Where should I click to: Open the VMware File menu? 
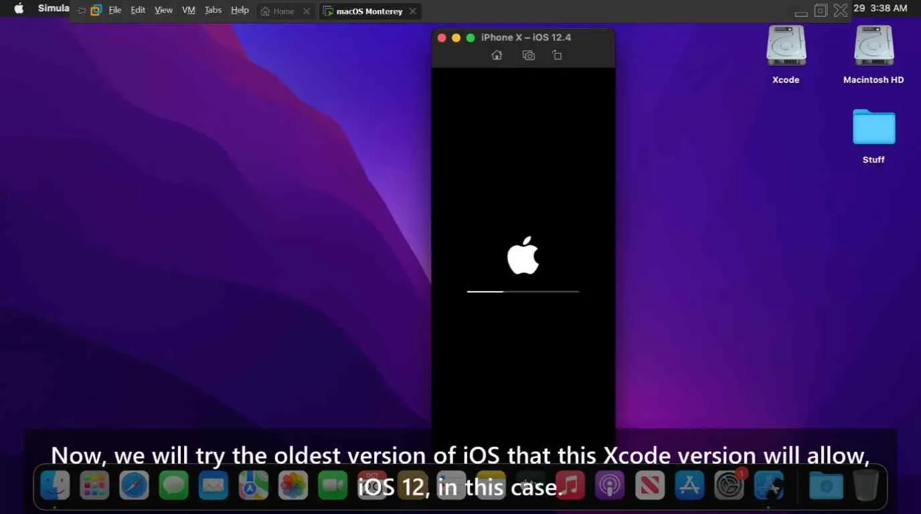click(x=115, y=10)
